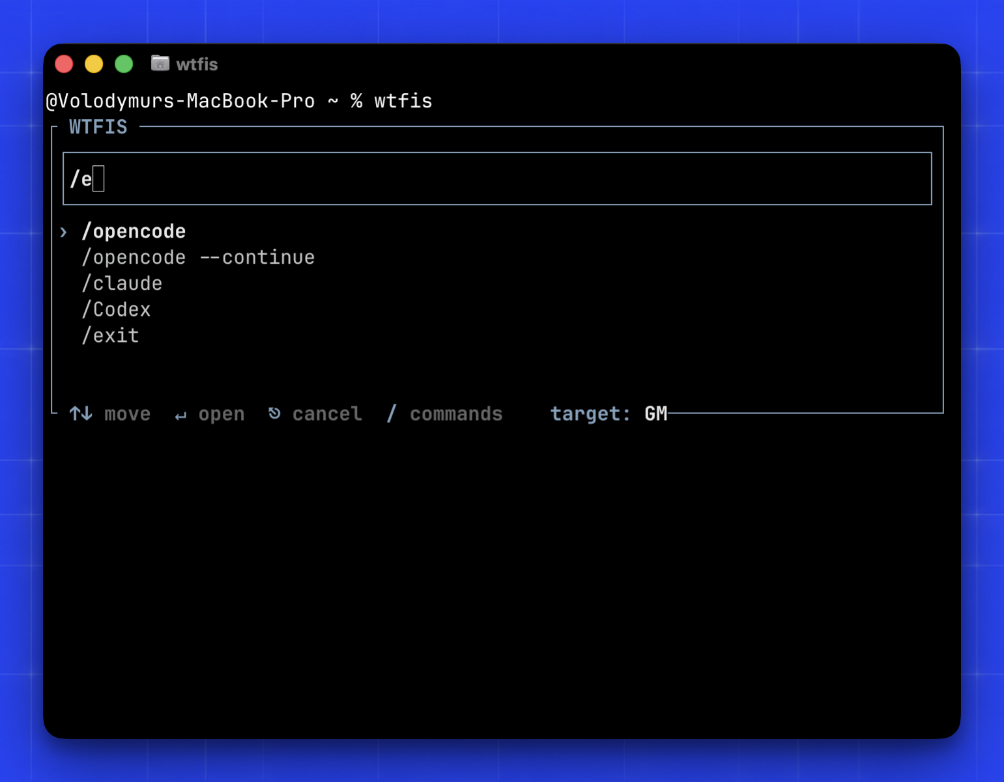Minimize terminal with yellow button

94,64
